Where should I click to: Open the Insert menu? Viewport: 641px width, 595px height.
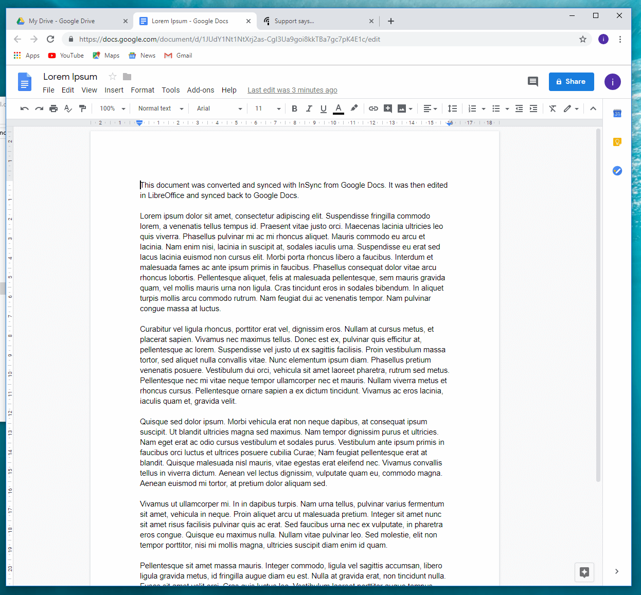114,90
